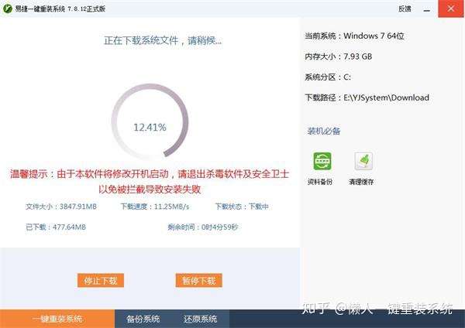Open the 资料备份 data backup icon
This screenshot has width=465, height=328.
coord(322,162)
